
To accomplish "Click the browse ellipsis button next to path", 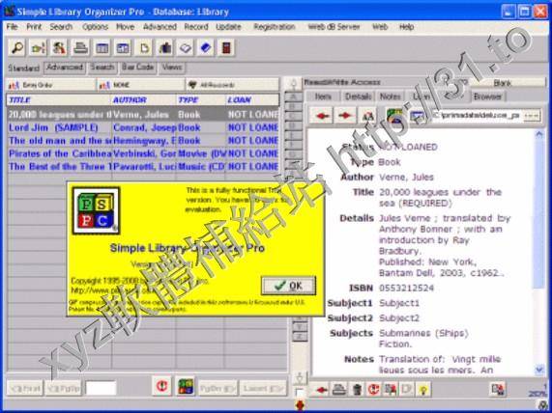I will pos(532,116).
